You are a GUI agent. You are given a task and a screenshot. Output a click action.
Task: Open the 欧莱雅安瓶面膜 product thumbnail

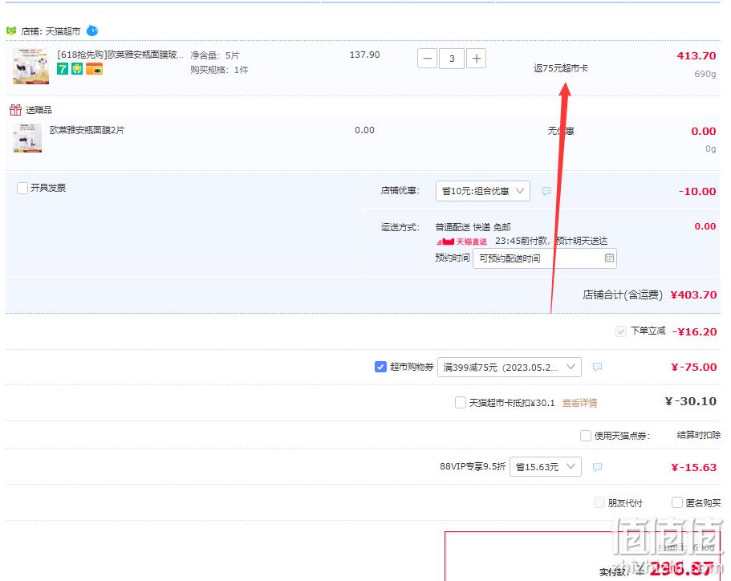click(x=30, y=66)
